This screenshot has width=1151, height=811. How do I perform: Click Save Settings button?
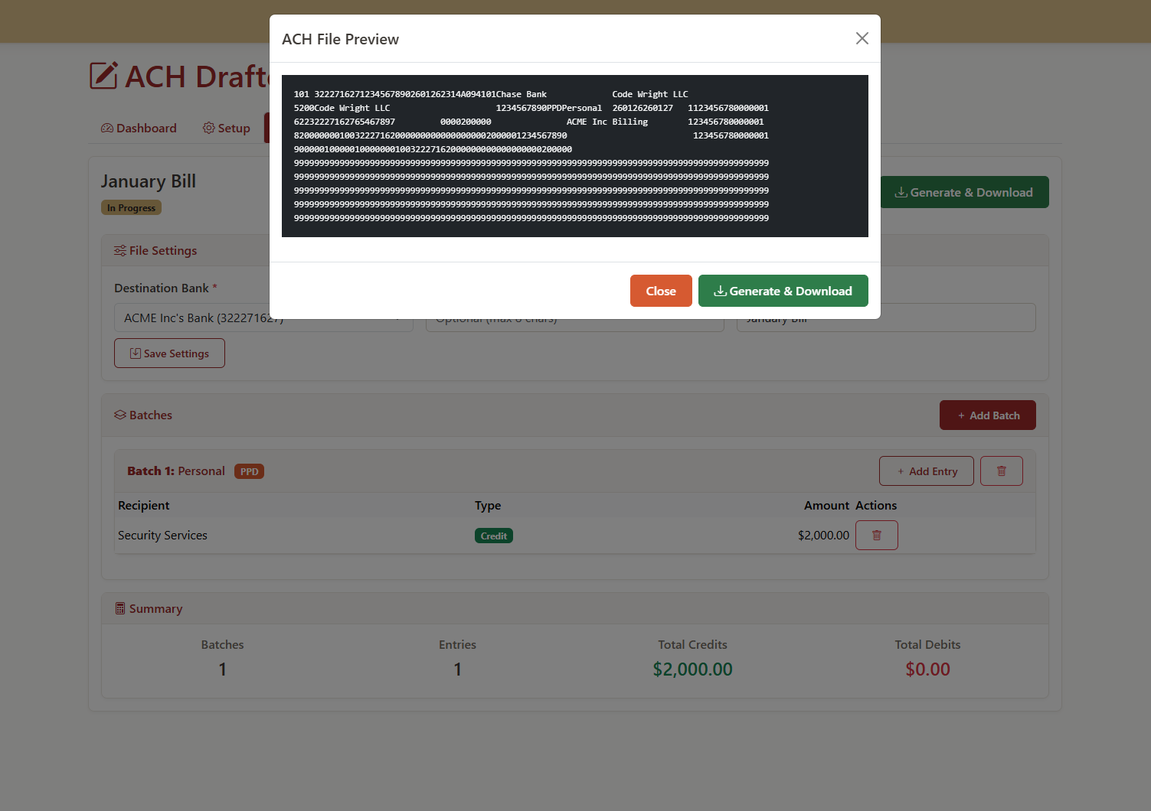169,353
